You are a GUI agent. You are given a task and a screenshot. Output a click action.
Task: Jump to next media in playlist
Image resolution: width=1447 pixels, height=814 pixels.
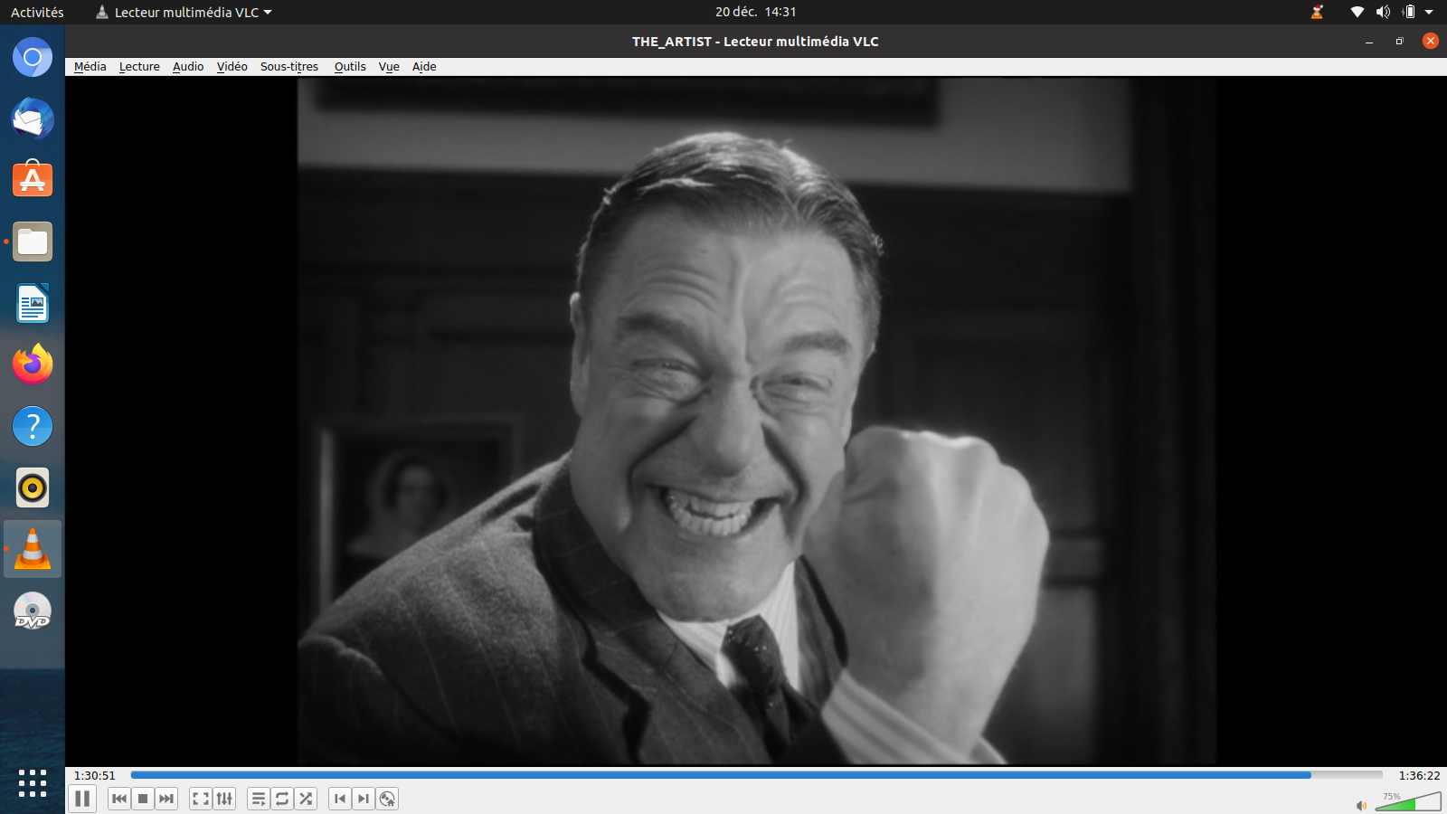tap(166, 799)
